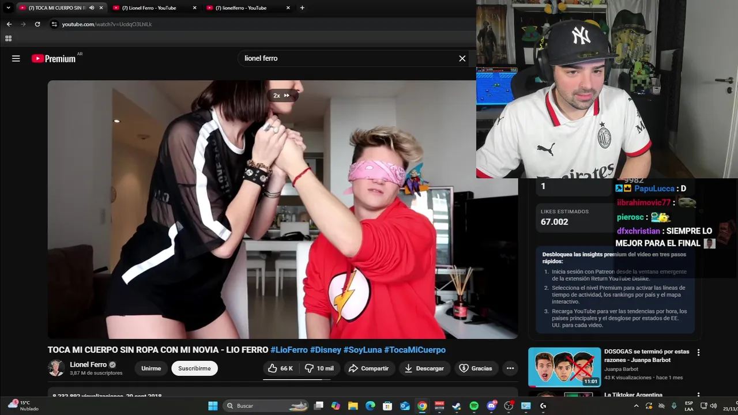738x415 pixels.
Task: Open the #LioFerro hashtag link
Action: pos(289,350)
